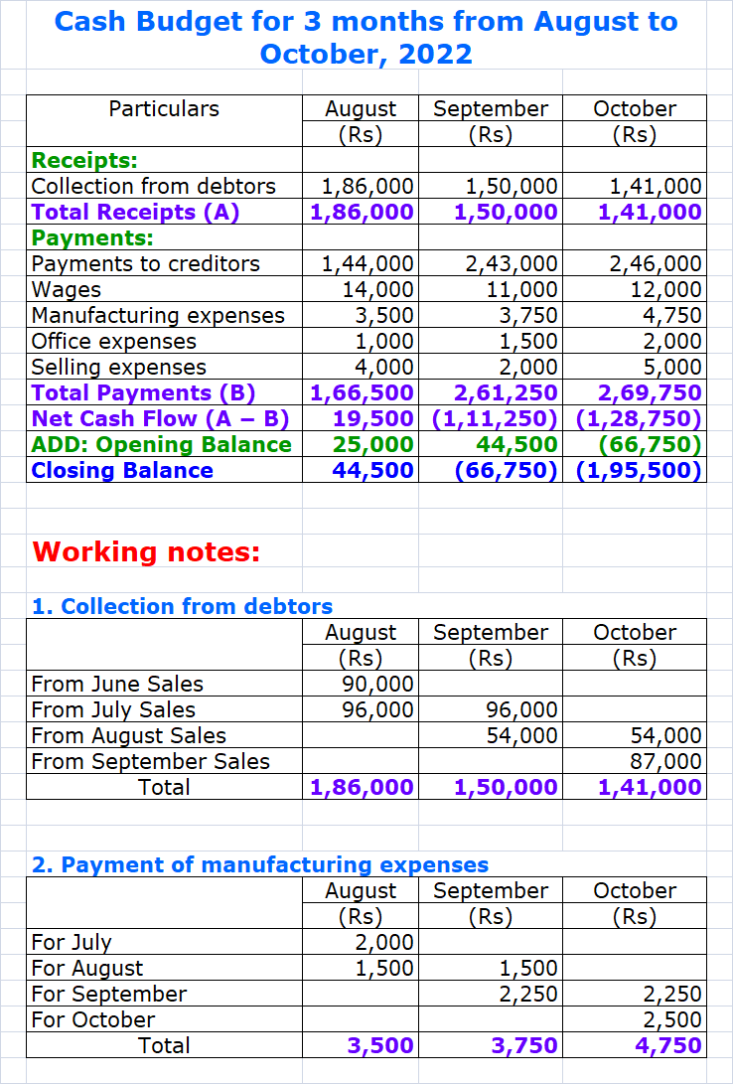
Task: Click the 'Collection from debtors' row label in main table
Action: click(153, 186)
